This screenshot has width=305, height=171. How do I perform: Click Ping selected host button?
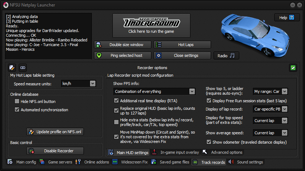123,55
